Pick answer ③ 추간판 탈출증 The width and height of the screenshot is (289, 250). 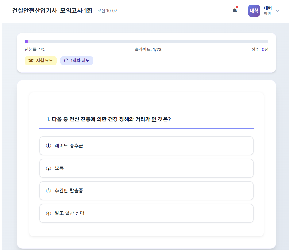146,191
